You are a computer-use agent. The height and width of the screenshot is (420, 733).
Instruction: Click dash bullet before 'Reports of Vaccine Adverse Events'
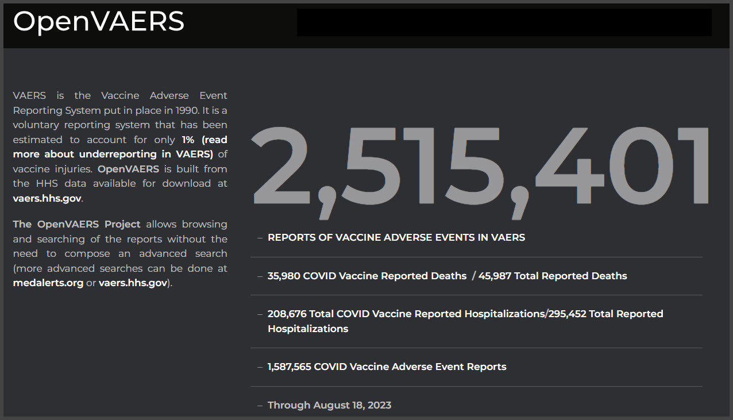point(260,237)
